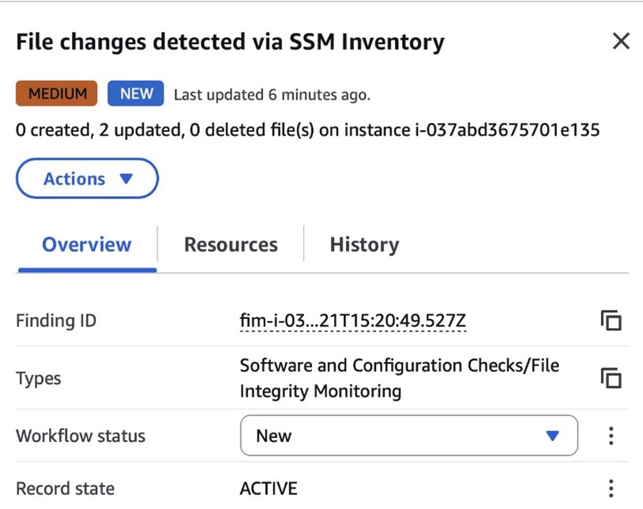Click the finding title File changes detected
The height and width of the screenshot is (509, 643).
pos(229,41)
